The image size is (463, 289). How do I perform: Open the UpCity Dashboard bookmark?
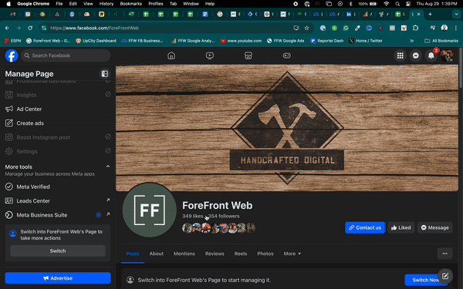click(x=96, y=41)
